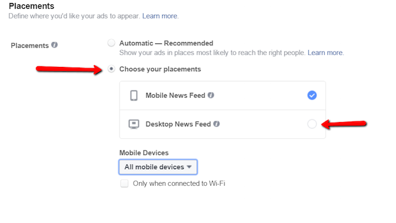Select the Automatic — Recommended radio button
This screenshot has height=223, width=396.
[111, 43]
